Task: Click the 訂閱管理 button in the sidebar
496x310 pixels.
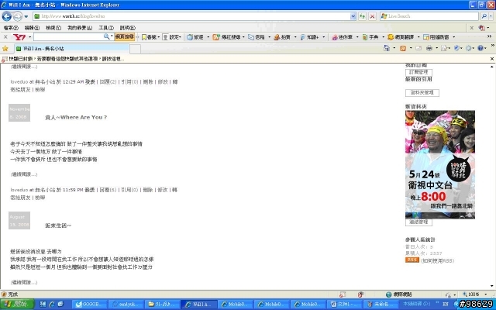Action: click(418, 72)
